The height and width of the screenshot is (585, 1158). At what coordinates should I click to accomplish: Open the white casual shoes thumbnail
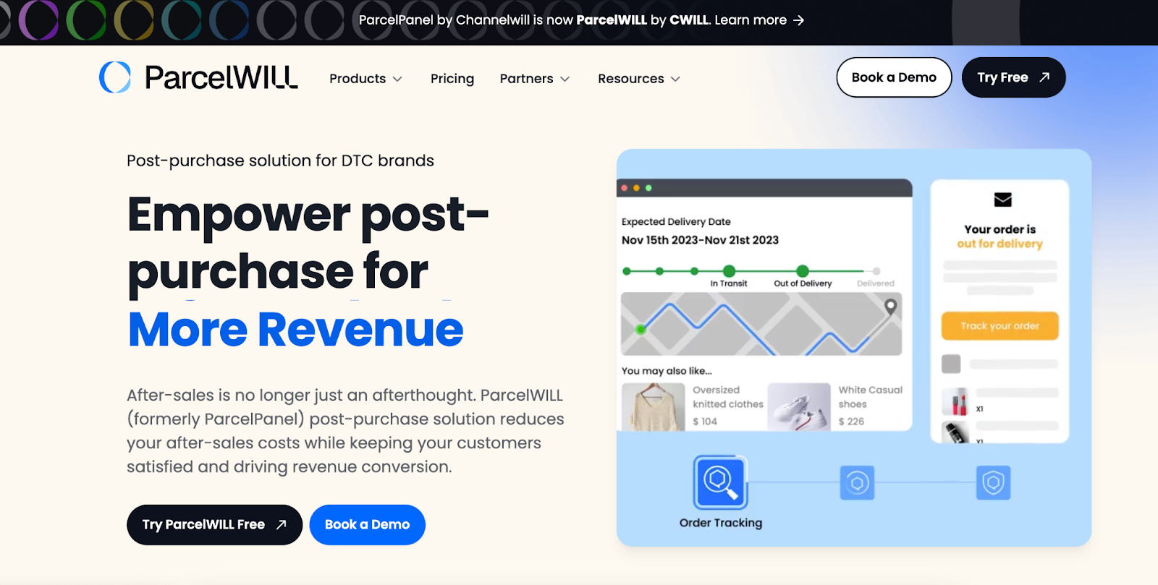[799, 407]
